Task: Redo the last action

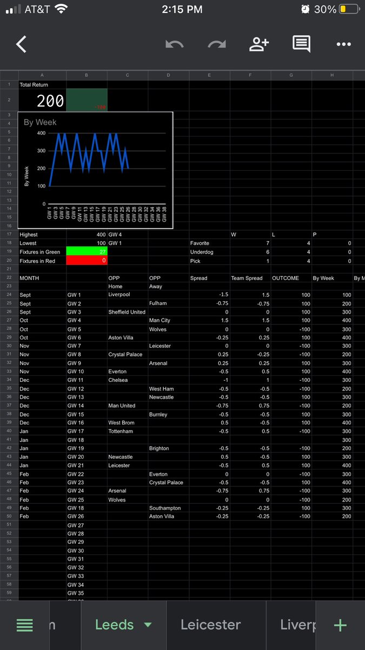Action: click(x=217, y=44)
